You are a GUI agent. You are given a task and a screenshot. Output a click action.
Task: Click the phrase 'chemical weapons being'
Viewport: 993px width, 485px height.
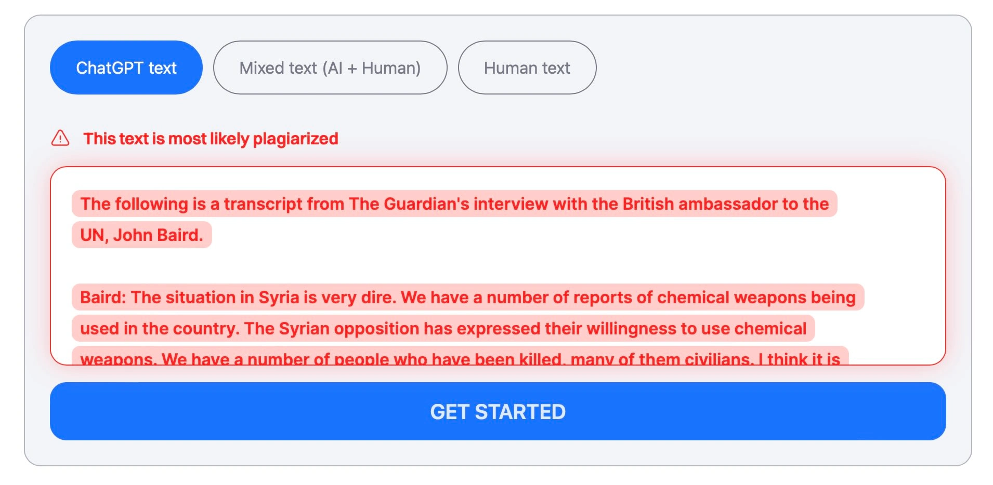point(756,297)
